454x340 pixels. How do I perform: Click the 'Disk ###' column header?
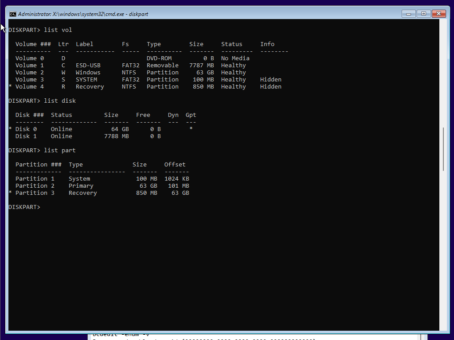pos(30,115)
